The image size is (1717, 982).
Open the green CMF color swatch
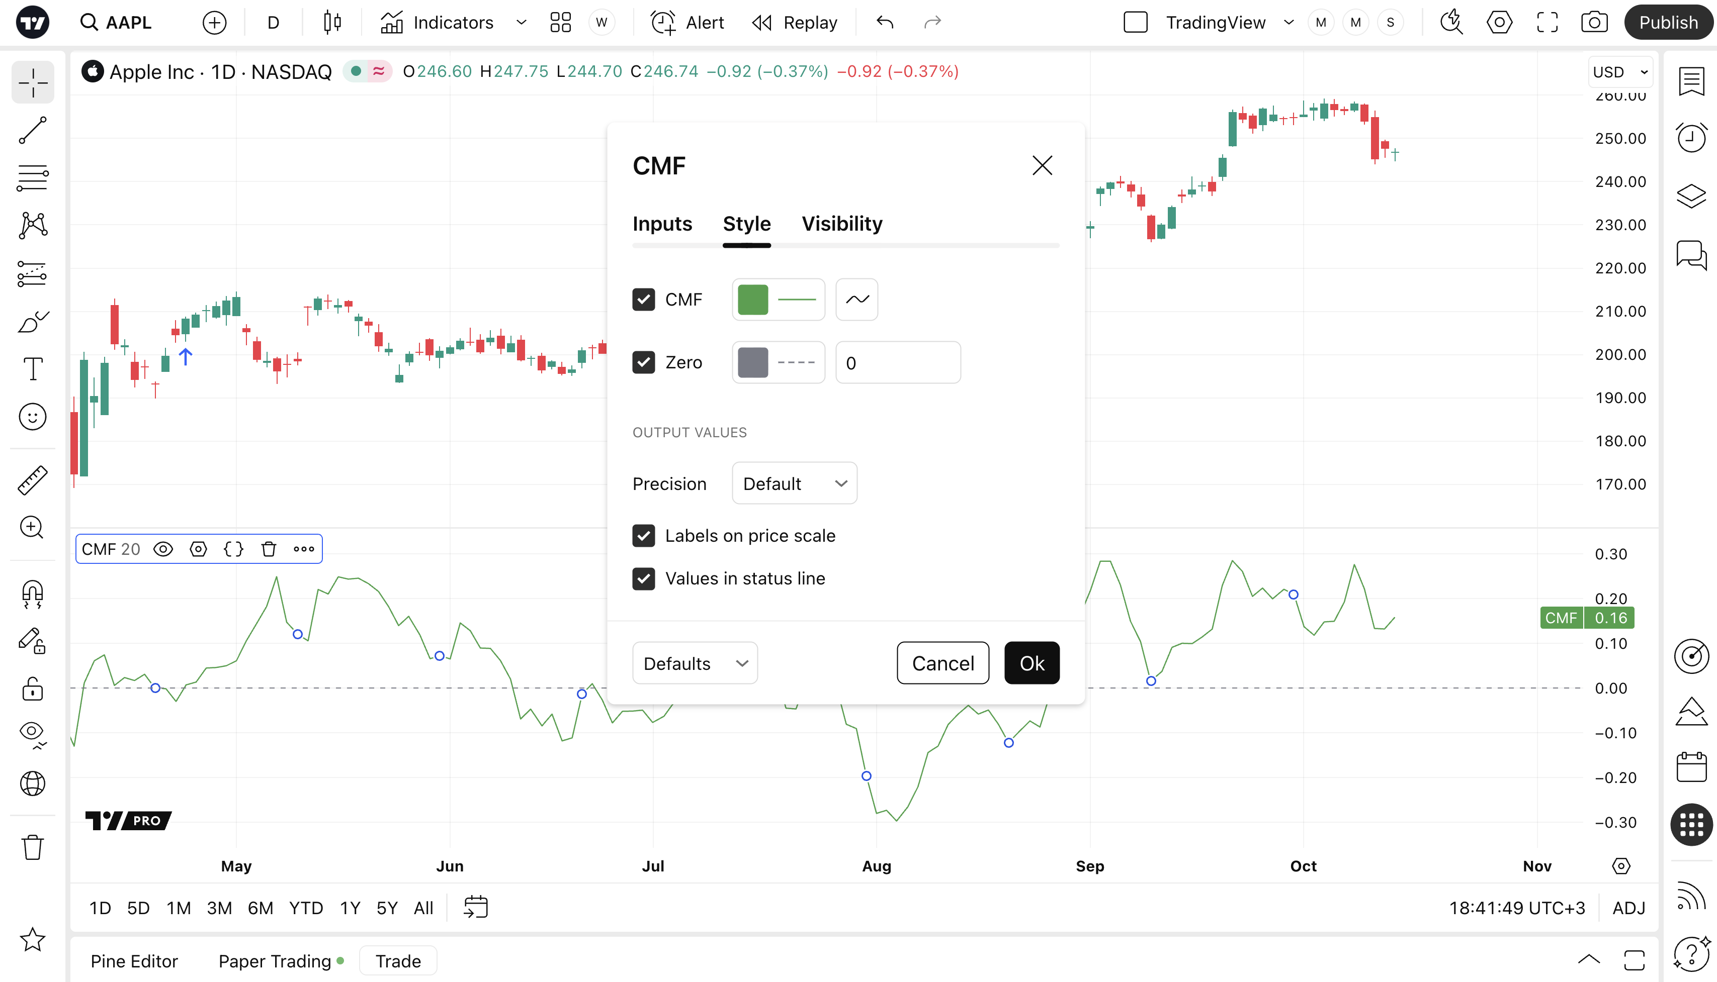coord(752,300)
